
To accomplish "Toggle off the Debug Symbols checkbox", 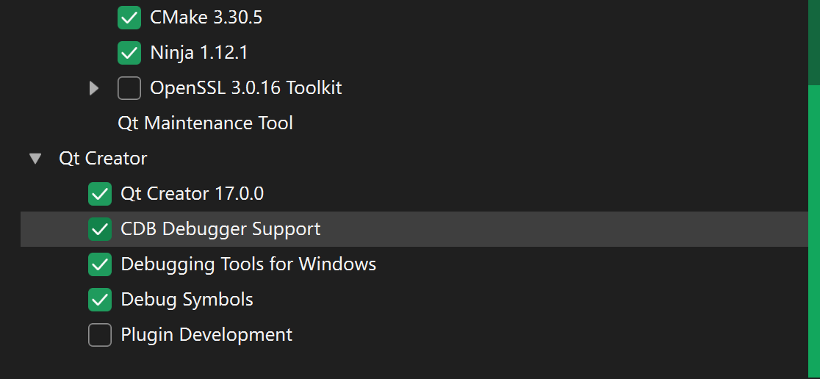I will [x=100, y=300].
